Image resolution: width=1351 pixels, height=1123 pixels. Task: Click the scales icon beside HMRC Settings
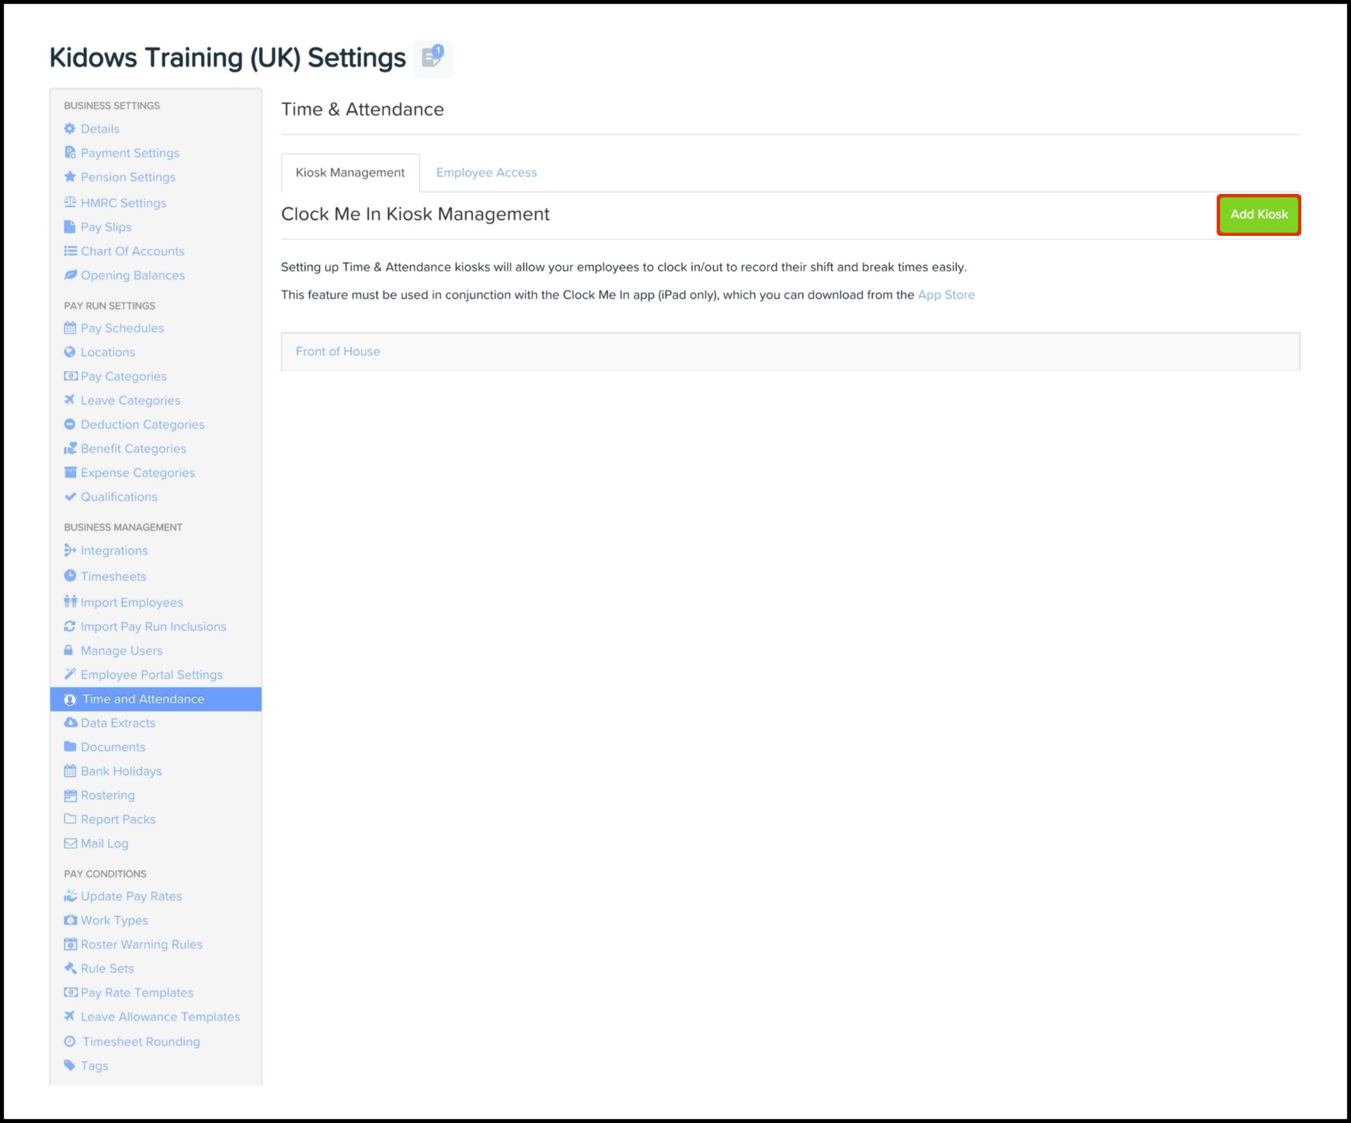click(70, 202)
